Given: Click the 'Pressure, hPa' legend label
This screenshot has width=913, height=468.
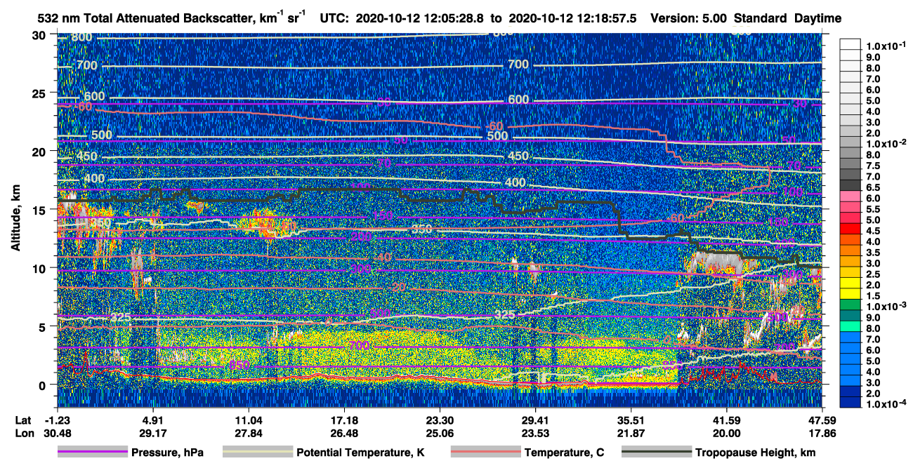Looking at the screenshot, I should [x=167, y=453].
